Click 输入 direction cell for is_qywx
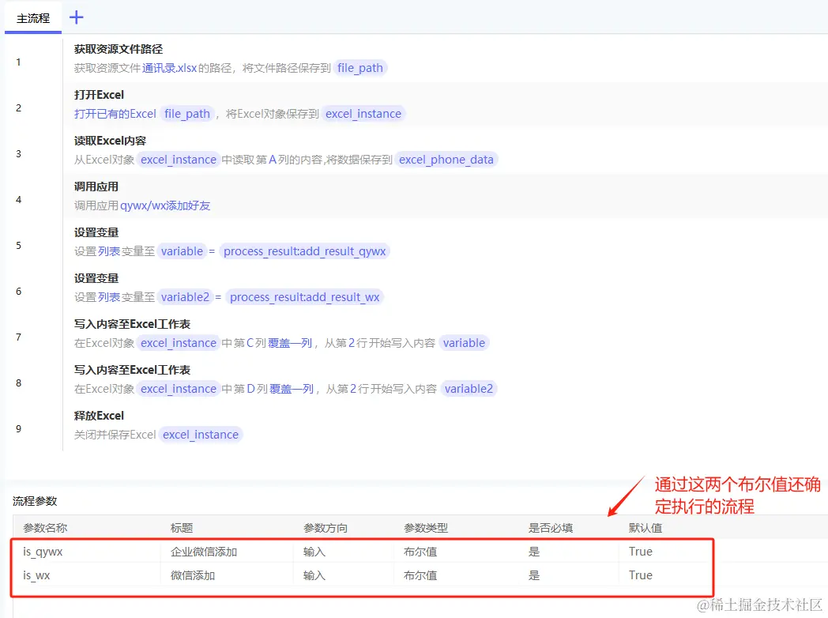This screenshot has height=618, width=828. click(x=314, y=552)
